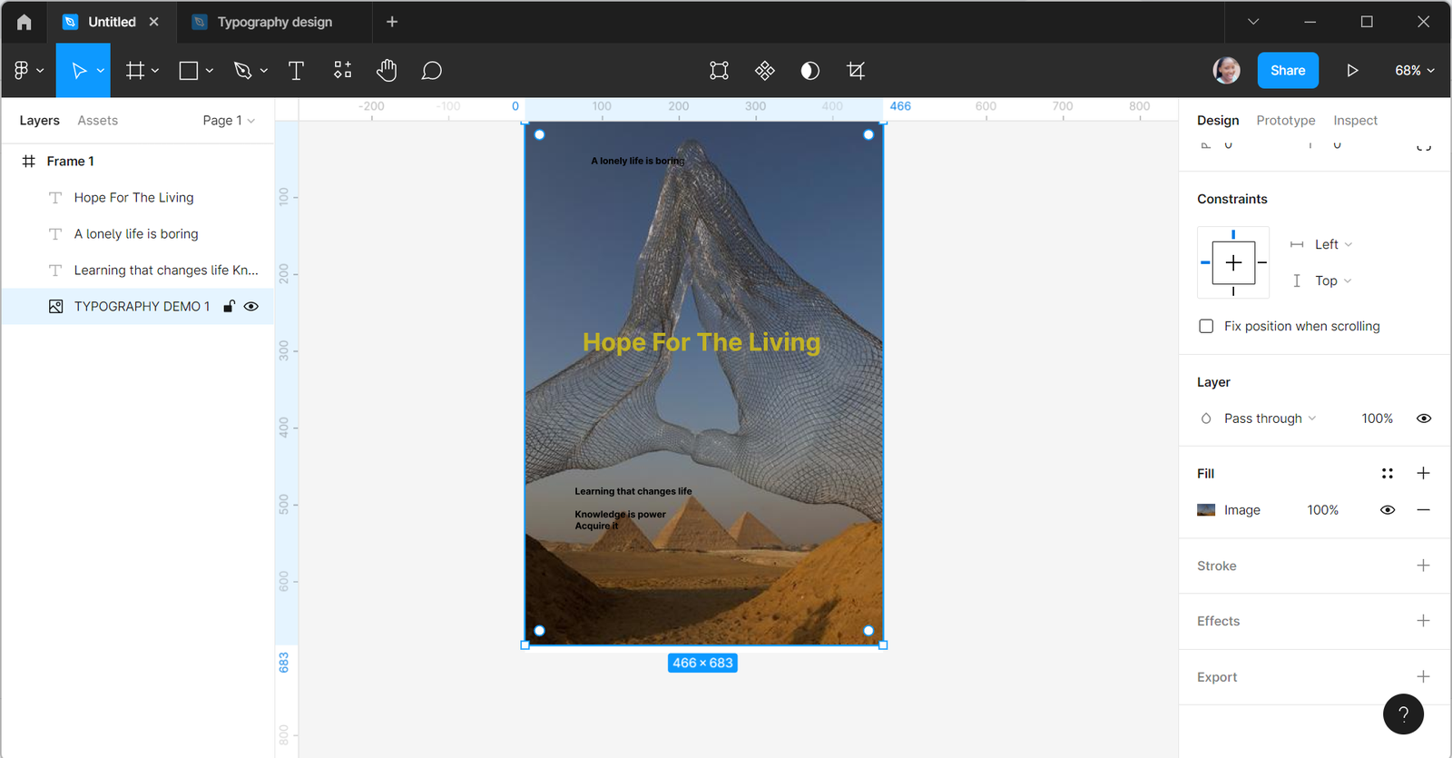Open the Resources tool
The image size is (1452, 758).
click(342, 70)
